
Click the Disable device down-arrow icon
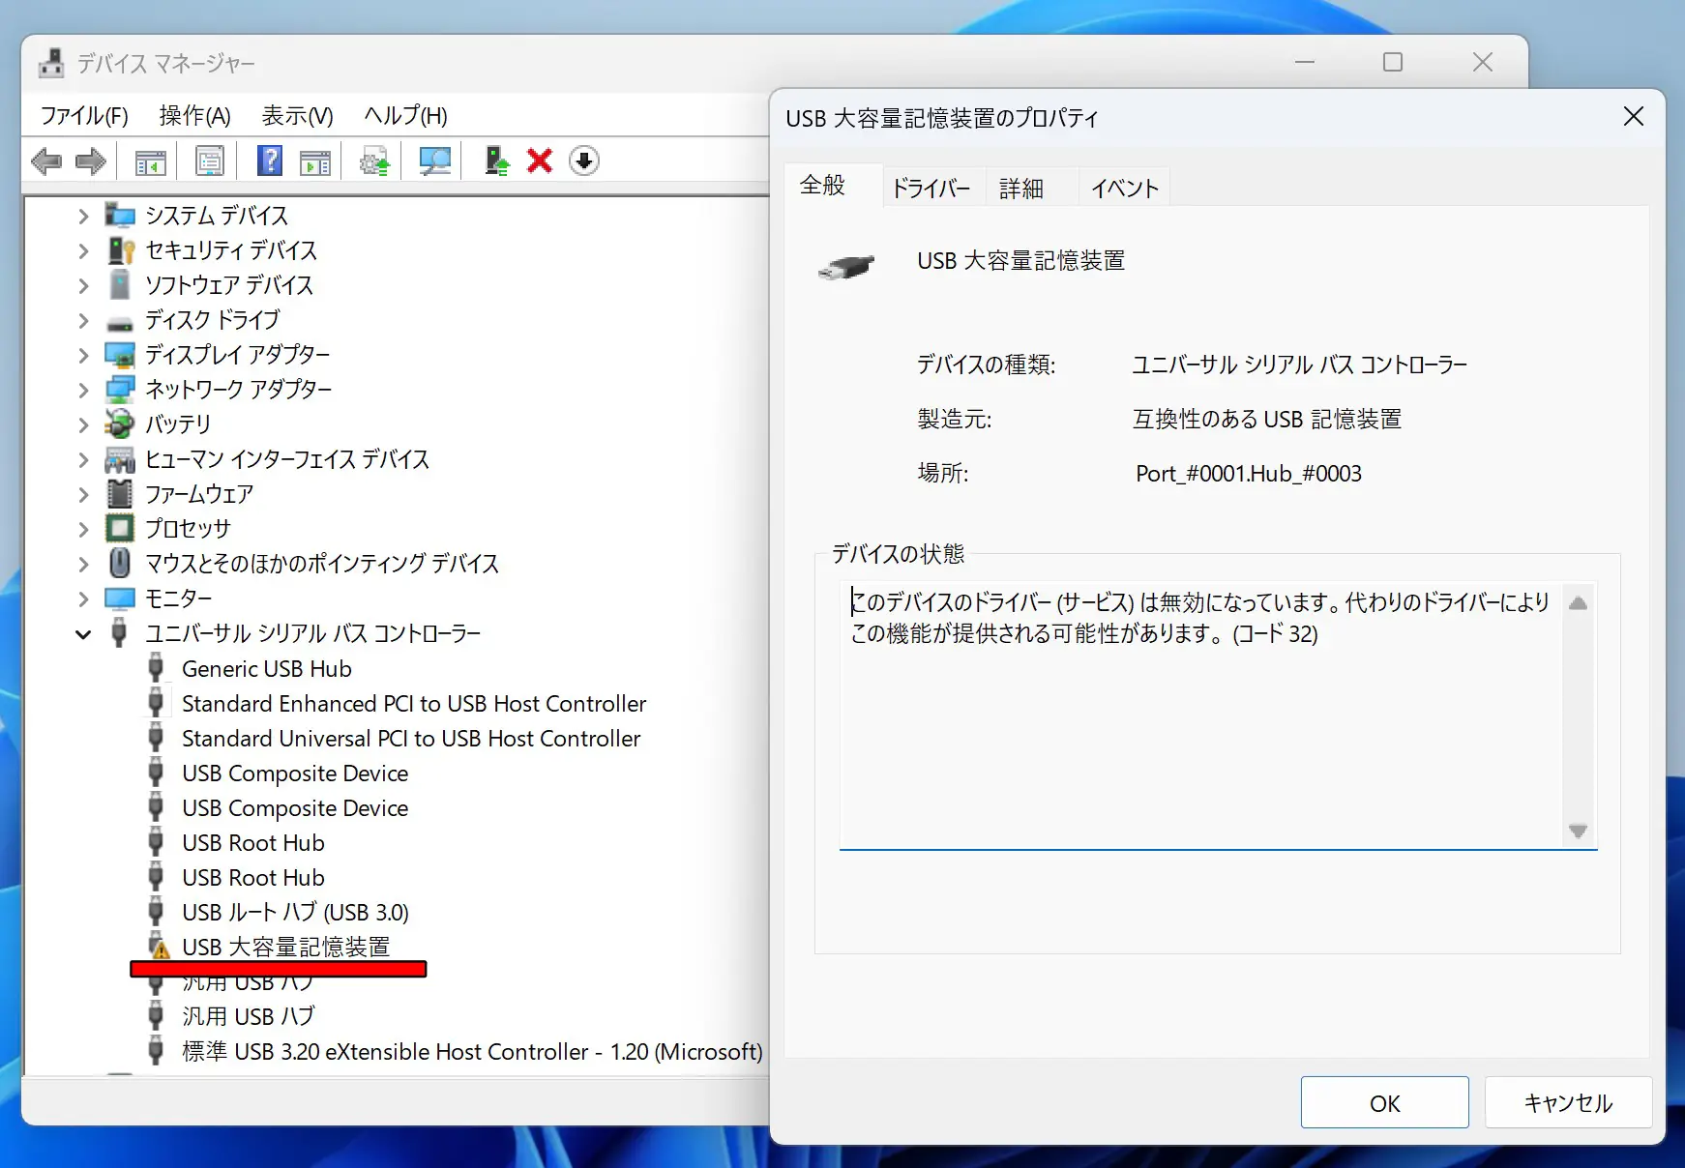click(x=584, y=161)
